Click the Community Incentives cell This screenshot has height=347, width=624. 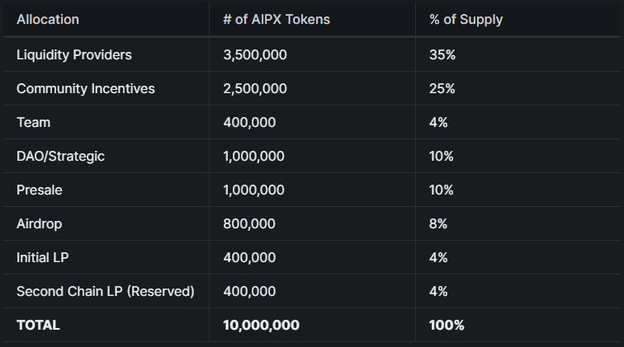point(86,89)
